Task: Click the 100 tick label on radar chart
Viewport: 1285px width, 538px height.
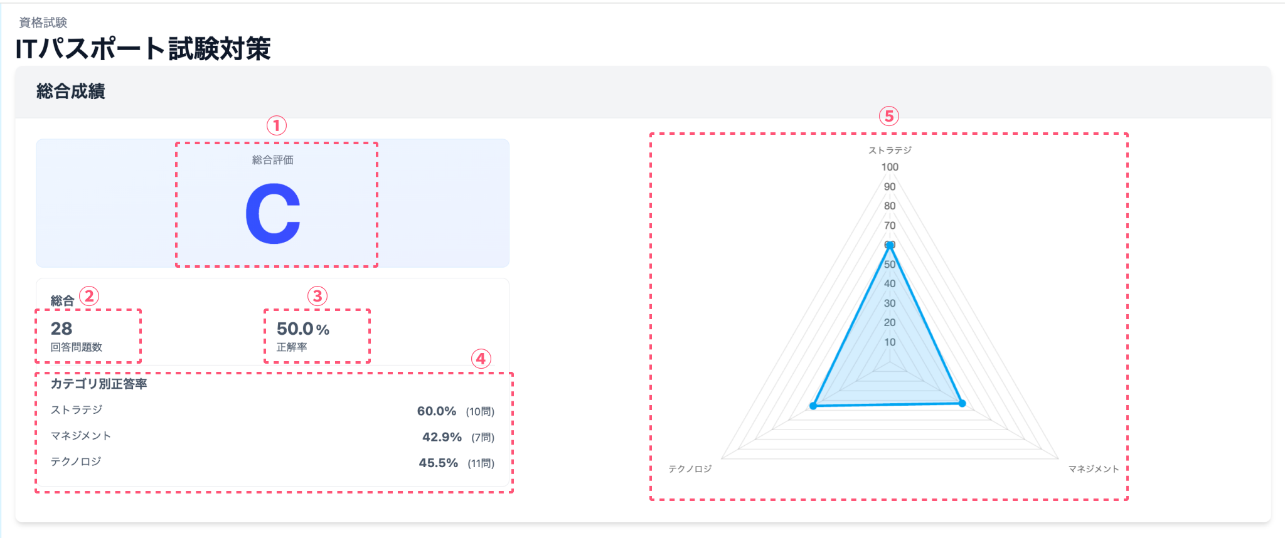Action: (x=890, y=167)
